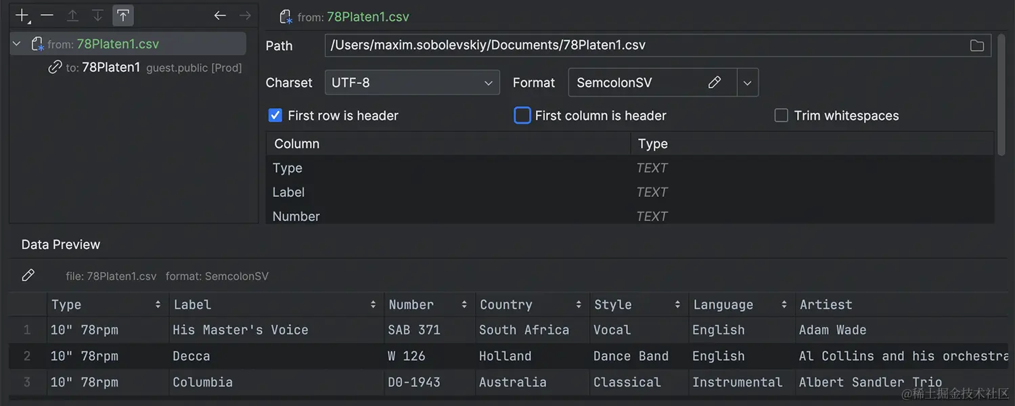Screen dimensions: 1015x406
Task: Click the folder browse icon in Path field
Action: coord(977,45)
